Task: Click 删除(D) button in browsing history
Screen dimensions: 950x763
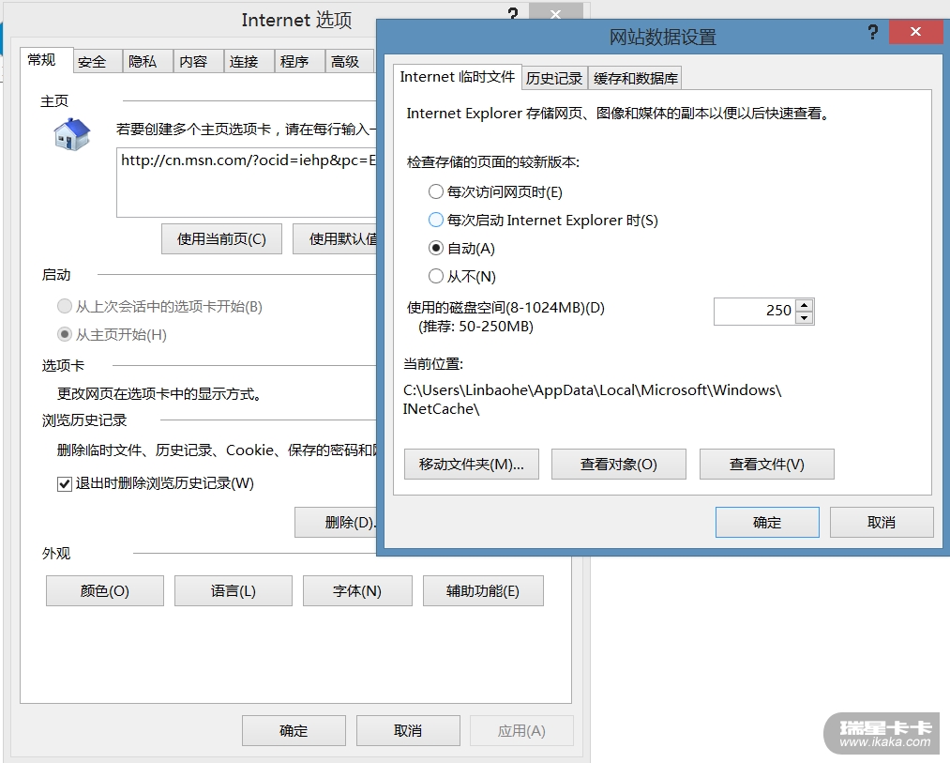Action: [x=337, y=522]
